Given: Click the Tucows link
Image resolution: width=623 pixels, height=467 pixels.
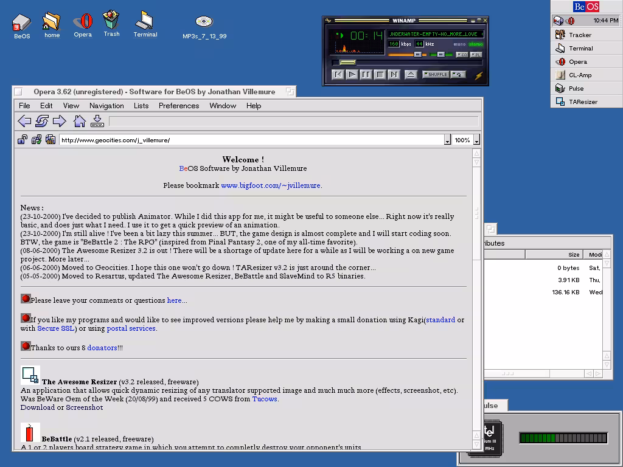Looking at the screenshot, I should point(265,399).
